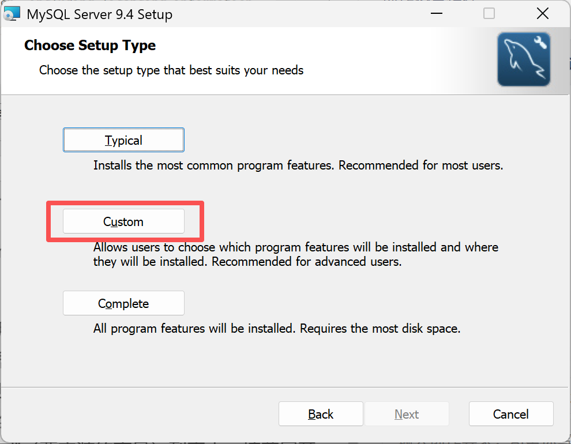The height and width of the screenshot is (444, 571).
Task: Click the MySQL dolphin logo banner
Action: [524, 59]
